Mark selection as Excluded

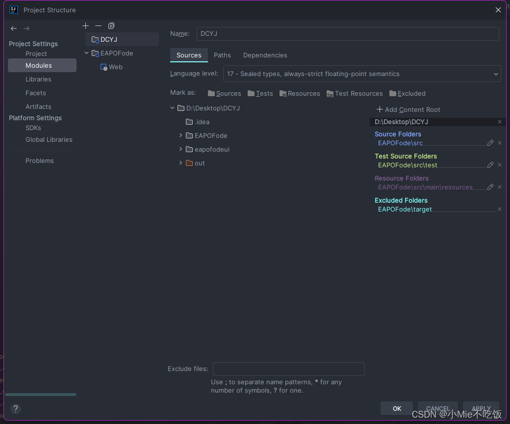(407, 93)
